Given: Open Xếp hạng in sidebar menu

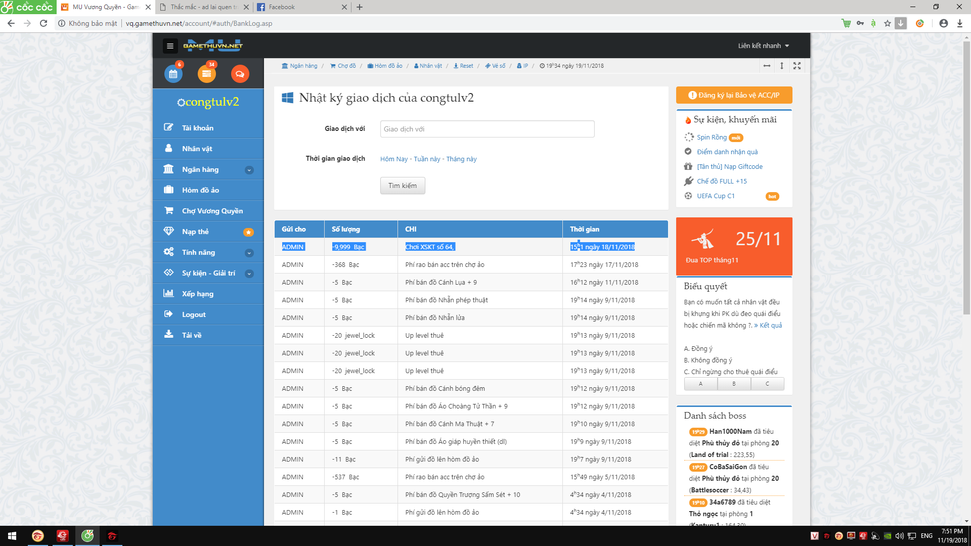Looking at the screenshot, I should [x=197, y=294].
